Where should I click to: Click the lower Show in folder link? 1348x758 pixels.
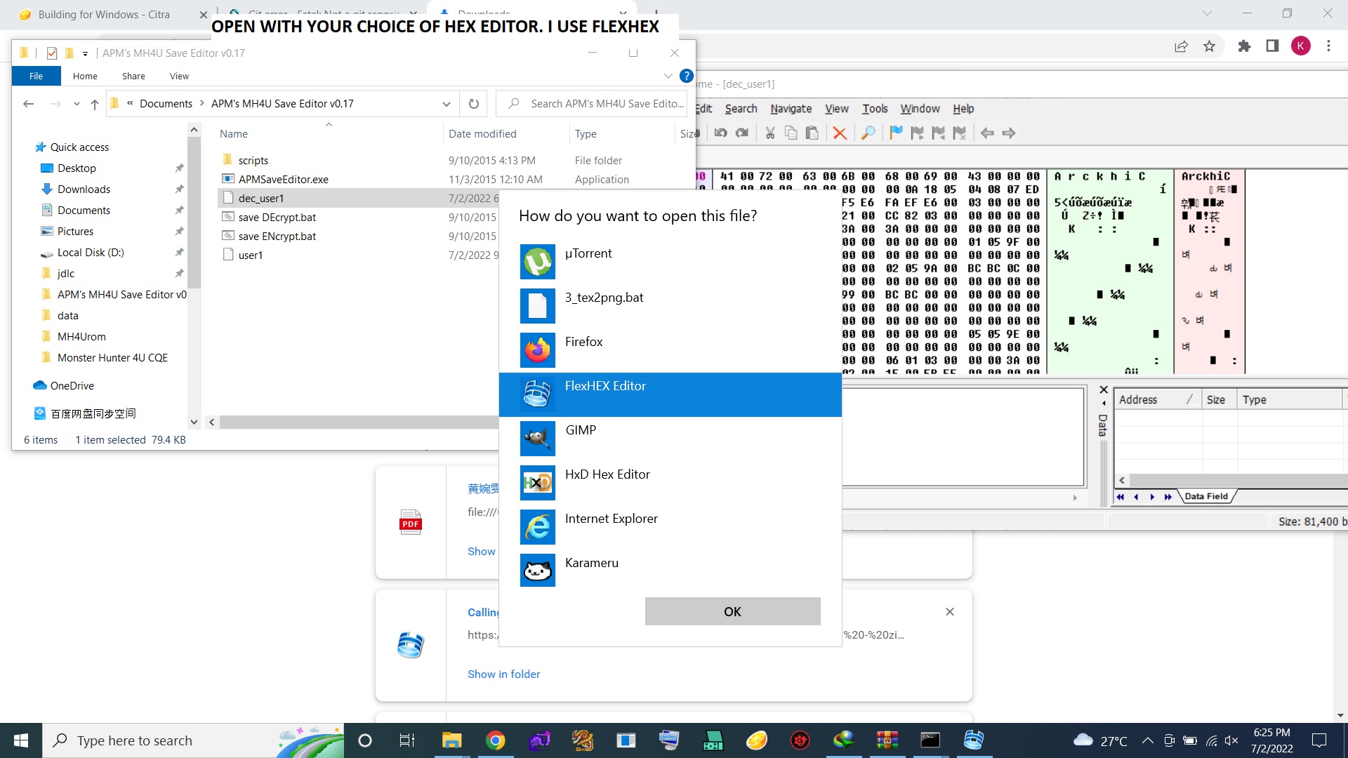[x=503, y=674]
